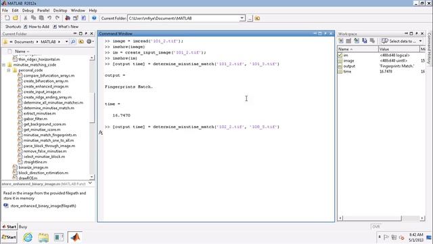The width and height of the screenshot is (433, 244).
Task: Open the GUIDE toolbar icon
Action: (76, 18)
